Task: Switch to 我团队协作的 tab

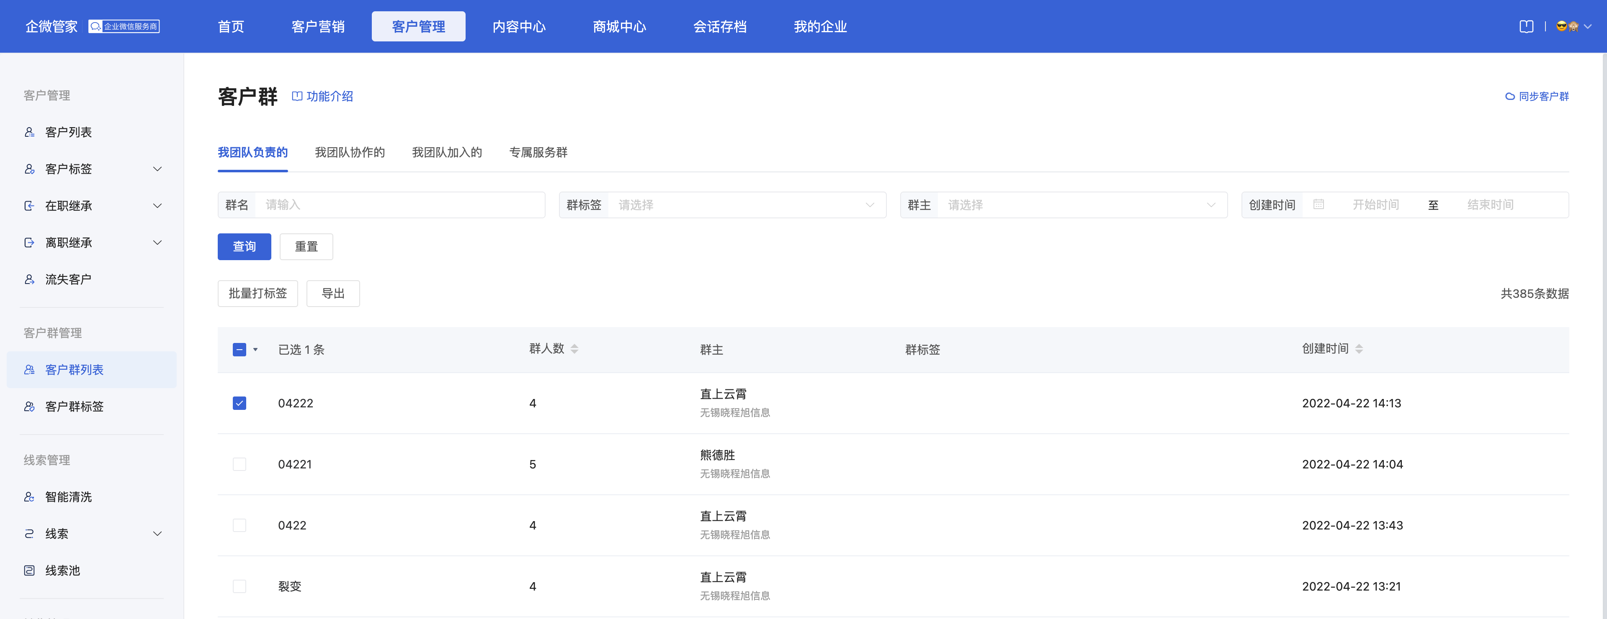Action: pos(350,152)
